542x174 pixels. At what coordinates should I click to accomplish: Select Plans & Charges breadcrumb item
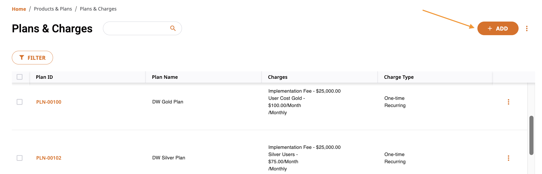[98, 9]
